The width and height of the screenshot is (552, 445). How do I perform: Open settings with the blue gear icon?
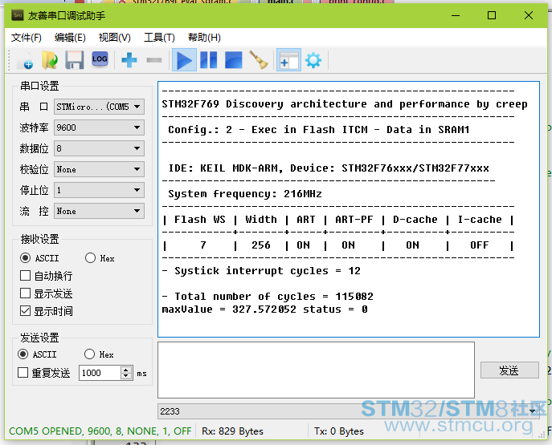[x=313, y=60]
